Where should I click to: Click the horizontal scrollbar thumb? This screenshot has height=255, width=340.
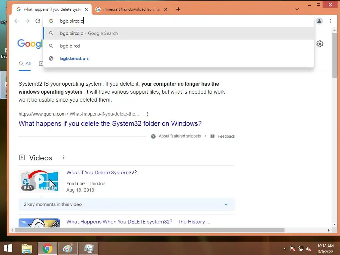click(149, 230)
